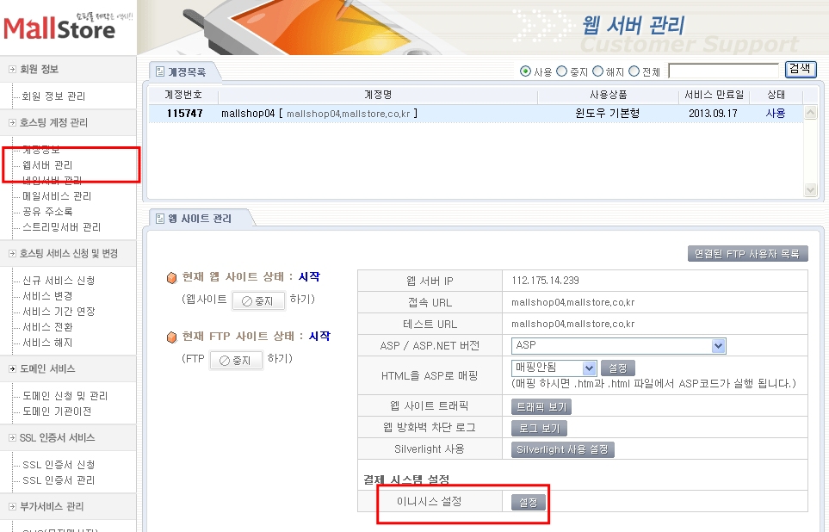Click account name mallshop04 in list
The height and width of the screenshot is (532, 829).
coord(319,113)
